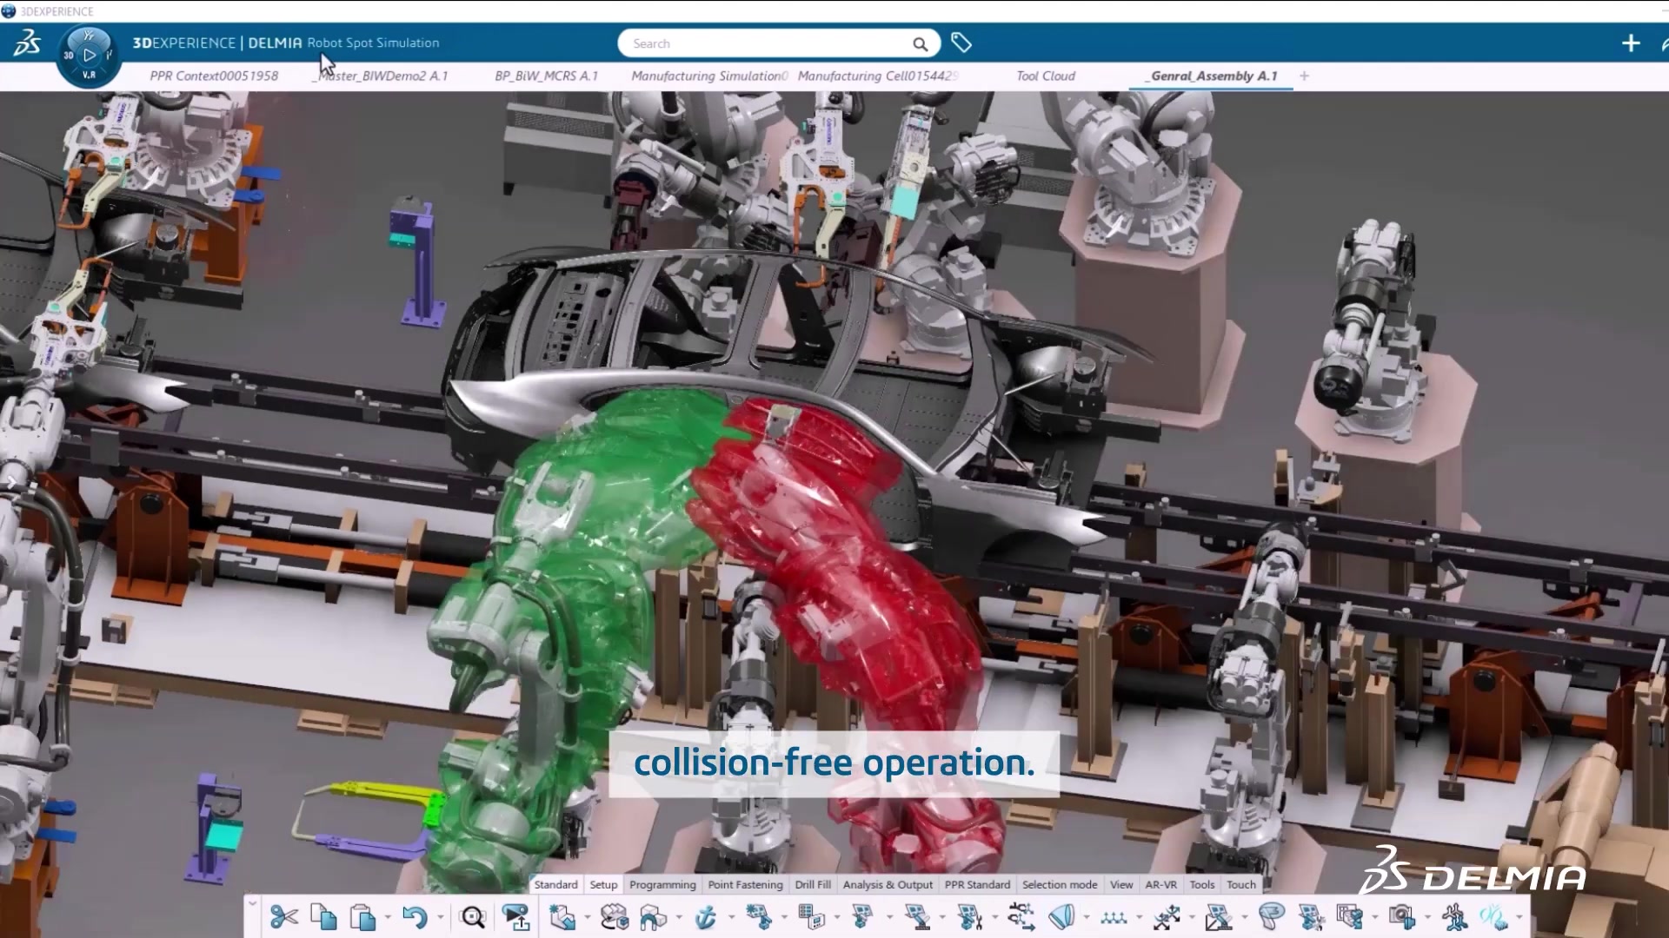This screenshot has width=1669, height=938.
Task: Click the camera capture icon
Action: pyautogui.click(x=1401, y=917)
